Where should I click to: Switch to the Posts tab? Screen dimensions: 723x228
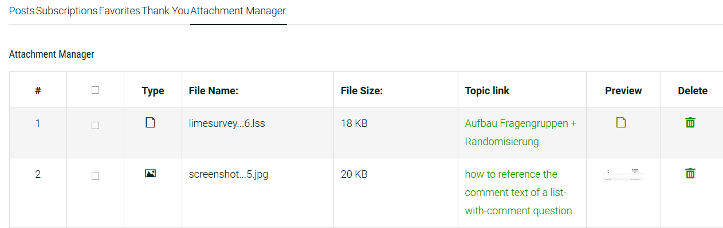(x=22, y=11)
